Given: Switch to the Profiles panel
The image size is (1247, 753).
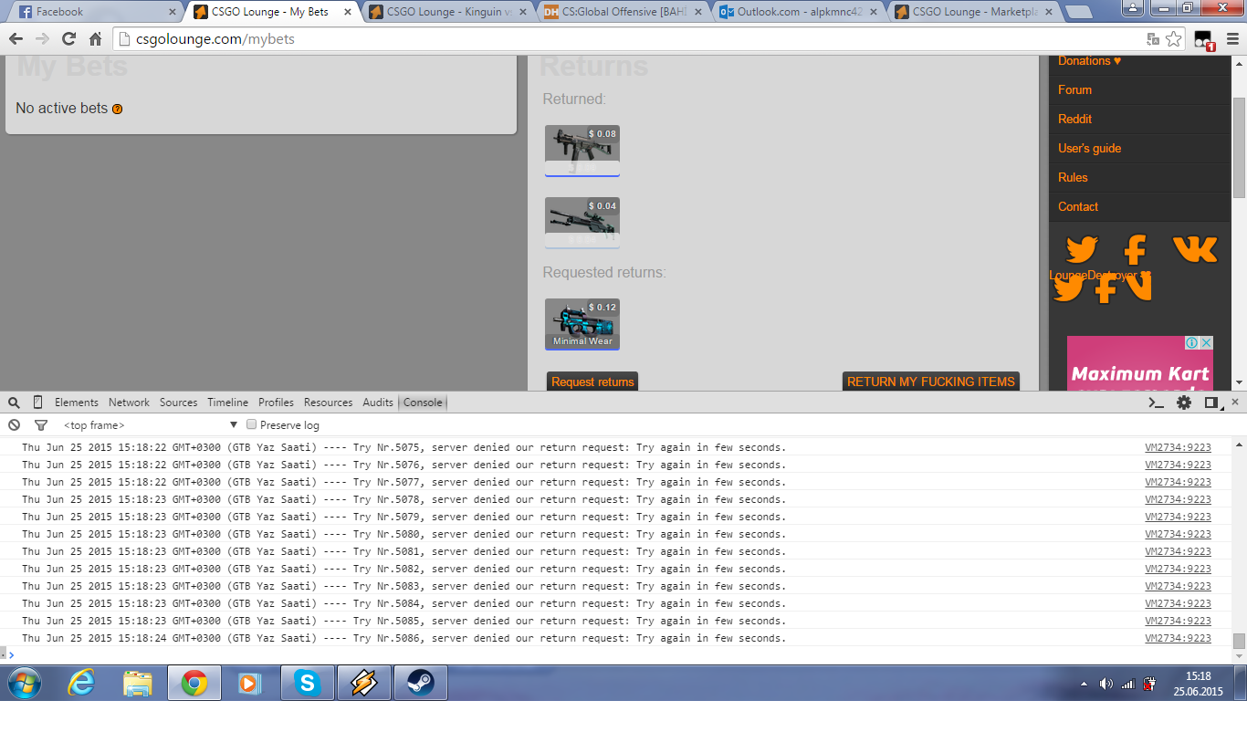Looking at the screenshot, I should point(276,403).
